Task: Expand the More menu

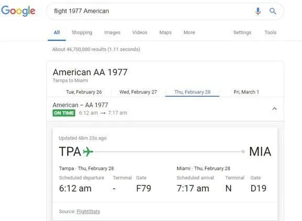Action: (x=189, y=32)
